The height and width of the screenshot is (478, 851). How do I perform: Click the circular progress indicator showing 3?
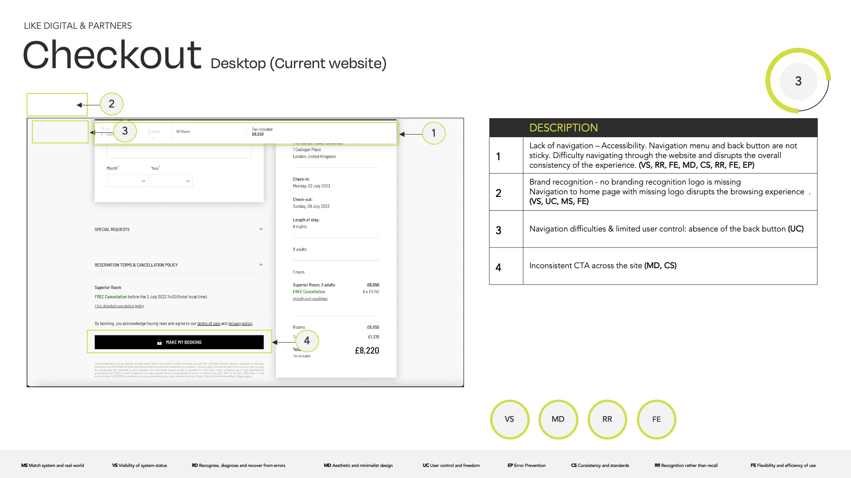point(798,81)
